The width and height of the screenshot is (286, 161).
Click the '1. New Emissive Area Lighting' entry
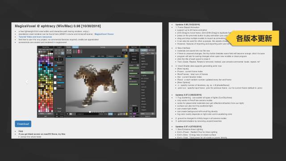[x=189, y=129]
